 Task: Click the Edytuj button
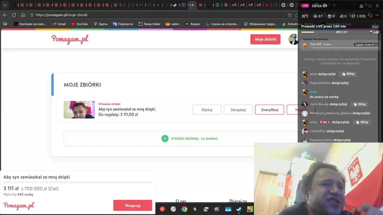(x=207, y=110)
